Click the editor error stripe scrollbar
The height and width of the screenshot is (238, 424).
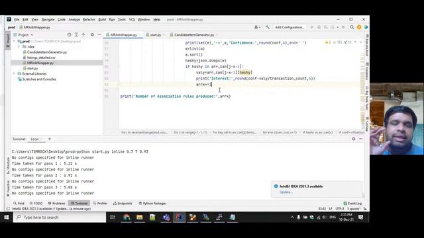pos(362,84)
